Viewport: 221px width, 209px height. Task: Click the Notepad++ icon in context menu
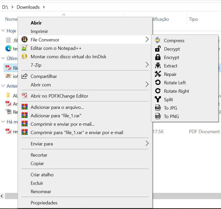(24, 48)
